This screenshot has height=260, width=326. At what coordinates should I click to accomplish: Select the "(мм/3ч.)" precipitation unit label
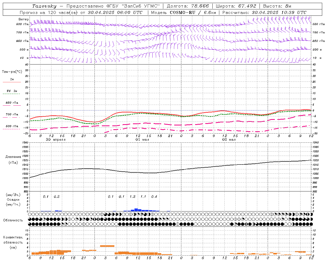[x=13, y=195]
